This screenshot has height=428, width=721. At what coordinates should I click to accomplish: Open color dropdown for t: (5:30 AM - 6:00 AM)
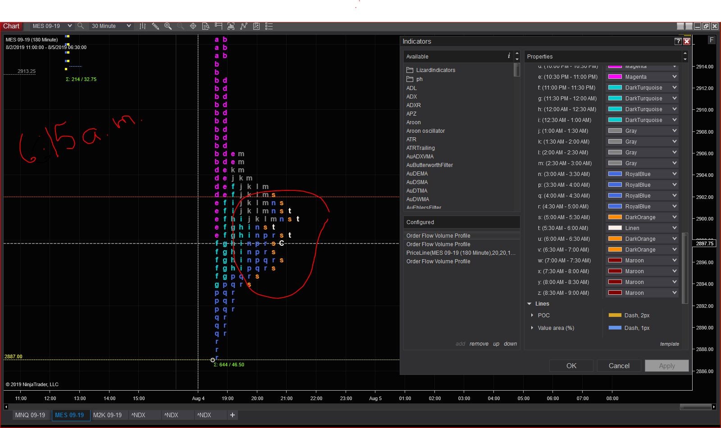(x=675, y=228)
